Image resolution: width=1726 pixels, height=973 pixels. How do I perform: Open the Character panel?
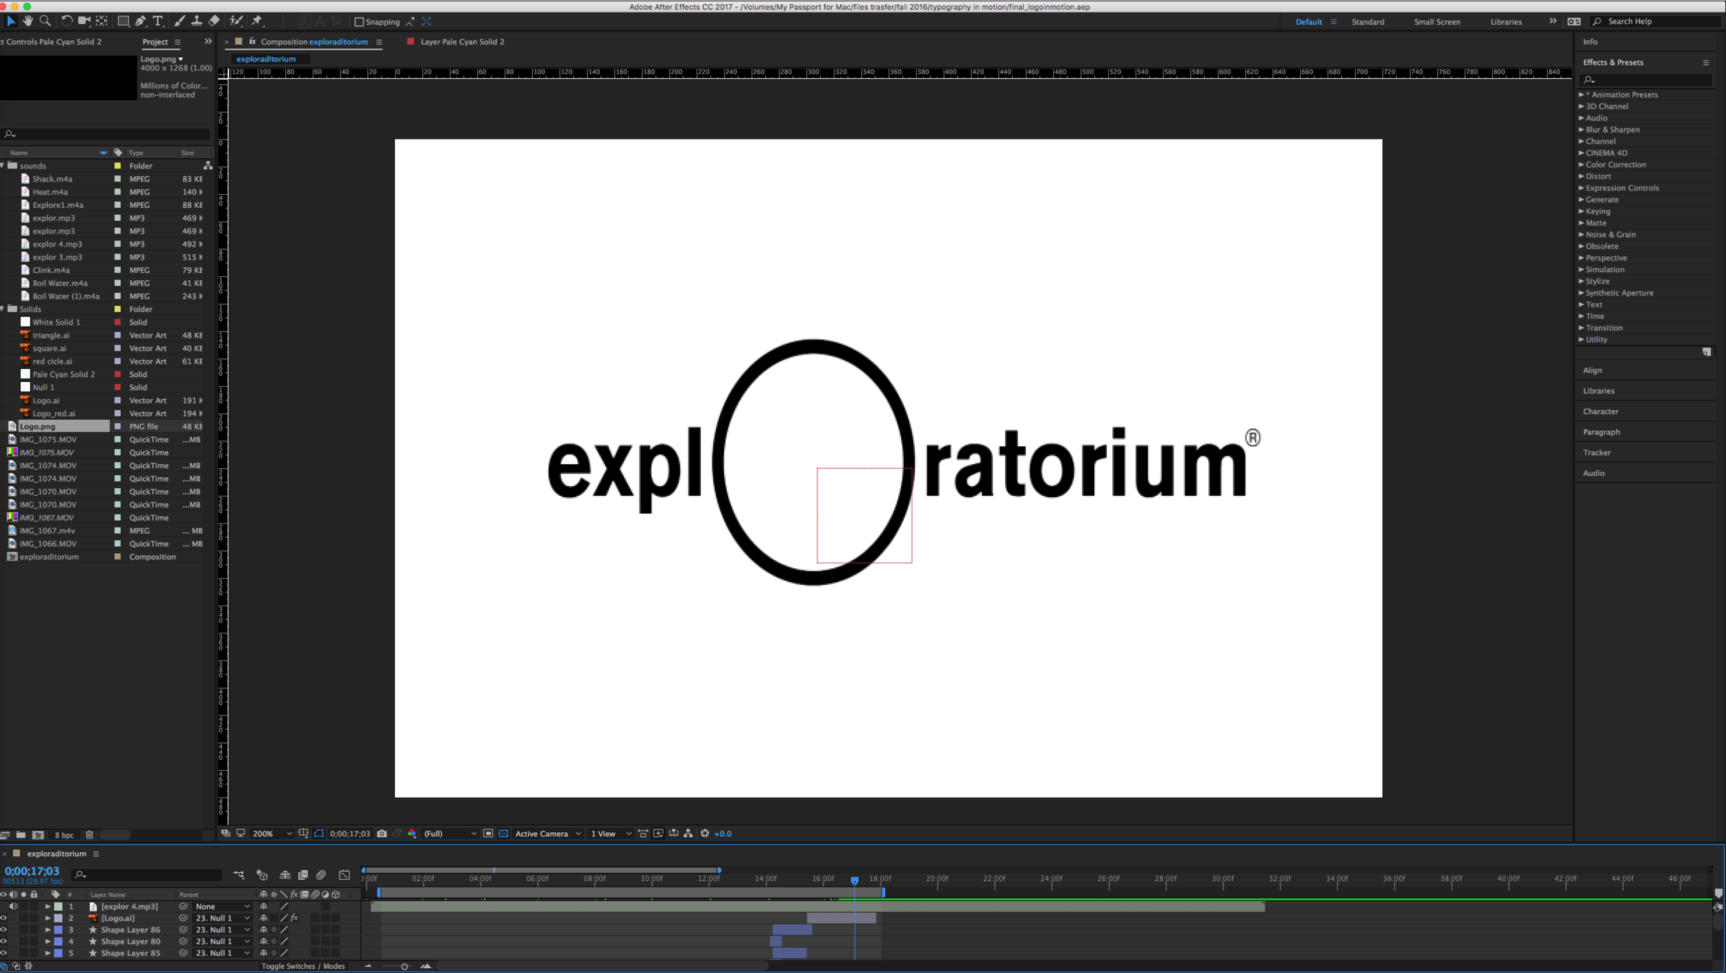(x=1600, y=411)
